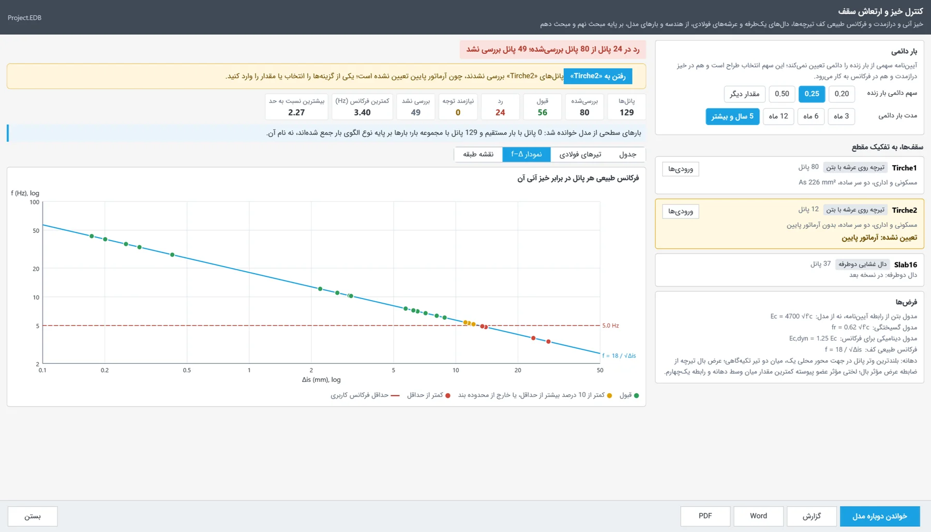
Task: Click the needs-attention count 0 card
Action: 458,107
